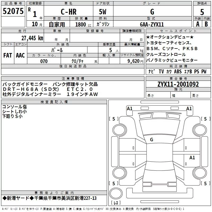Select the G mark on the windshield diagram
The height and width of the screenshot is (212, 212).
pos(152,140)
